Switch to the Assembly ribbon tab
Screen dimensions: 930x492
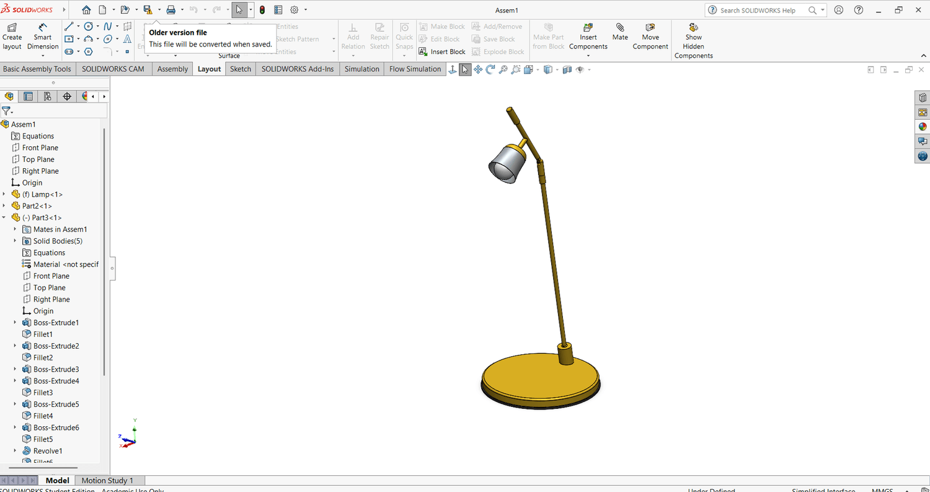(172, 69)
